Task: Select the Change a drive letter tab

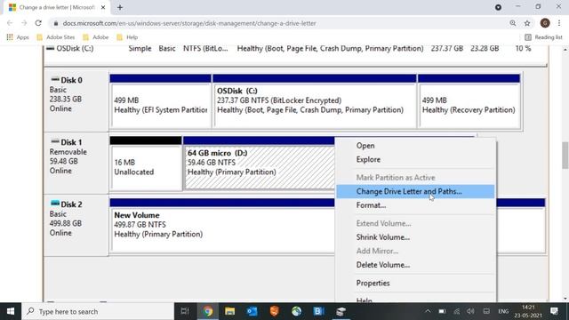Action: (x=57, y=8)
